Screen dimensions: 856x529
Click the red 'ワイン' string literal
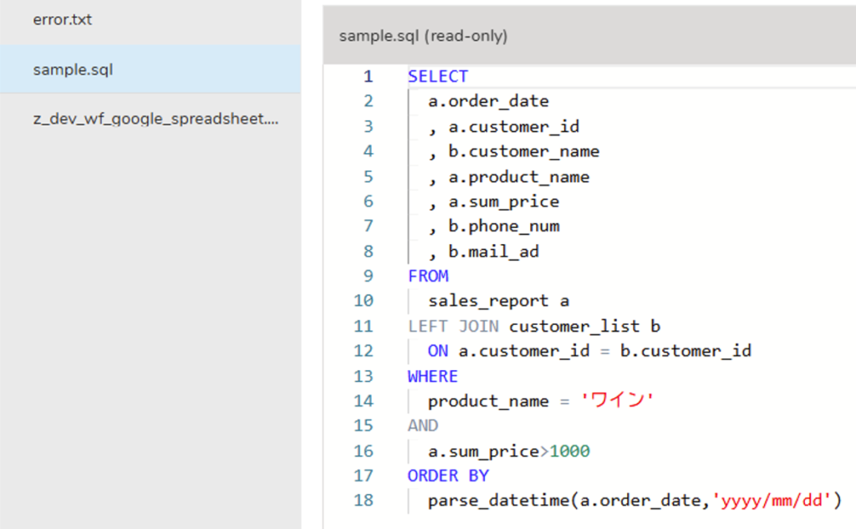click(x=617, y=400)
